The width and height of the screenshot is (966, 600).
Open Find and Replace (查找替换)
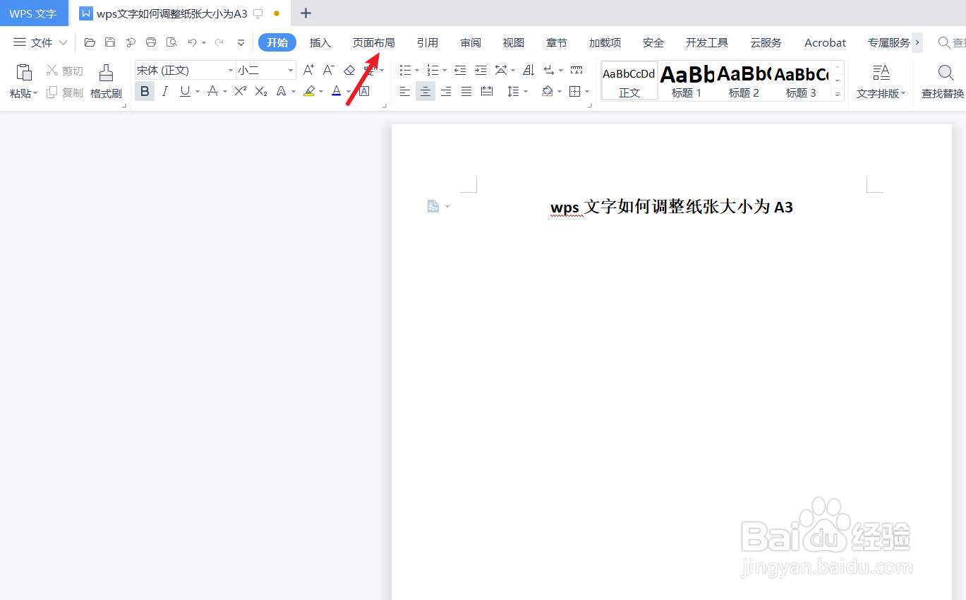pos(943,81)
